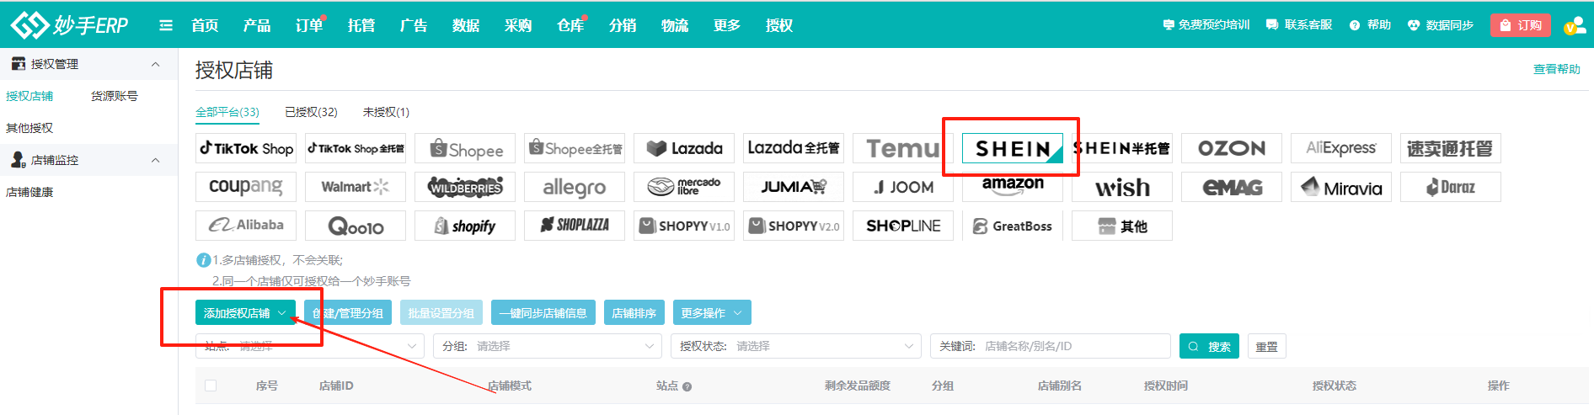Select the mercado libre platform tile
The image size is (1594, 415).
[684, 187]
